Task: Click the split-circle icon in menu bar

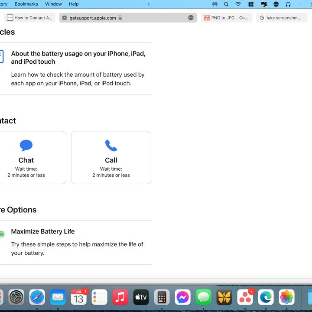Action: click(276, 4)
